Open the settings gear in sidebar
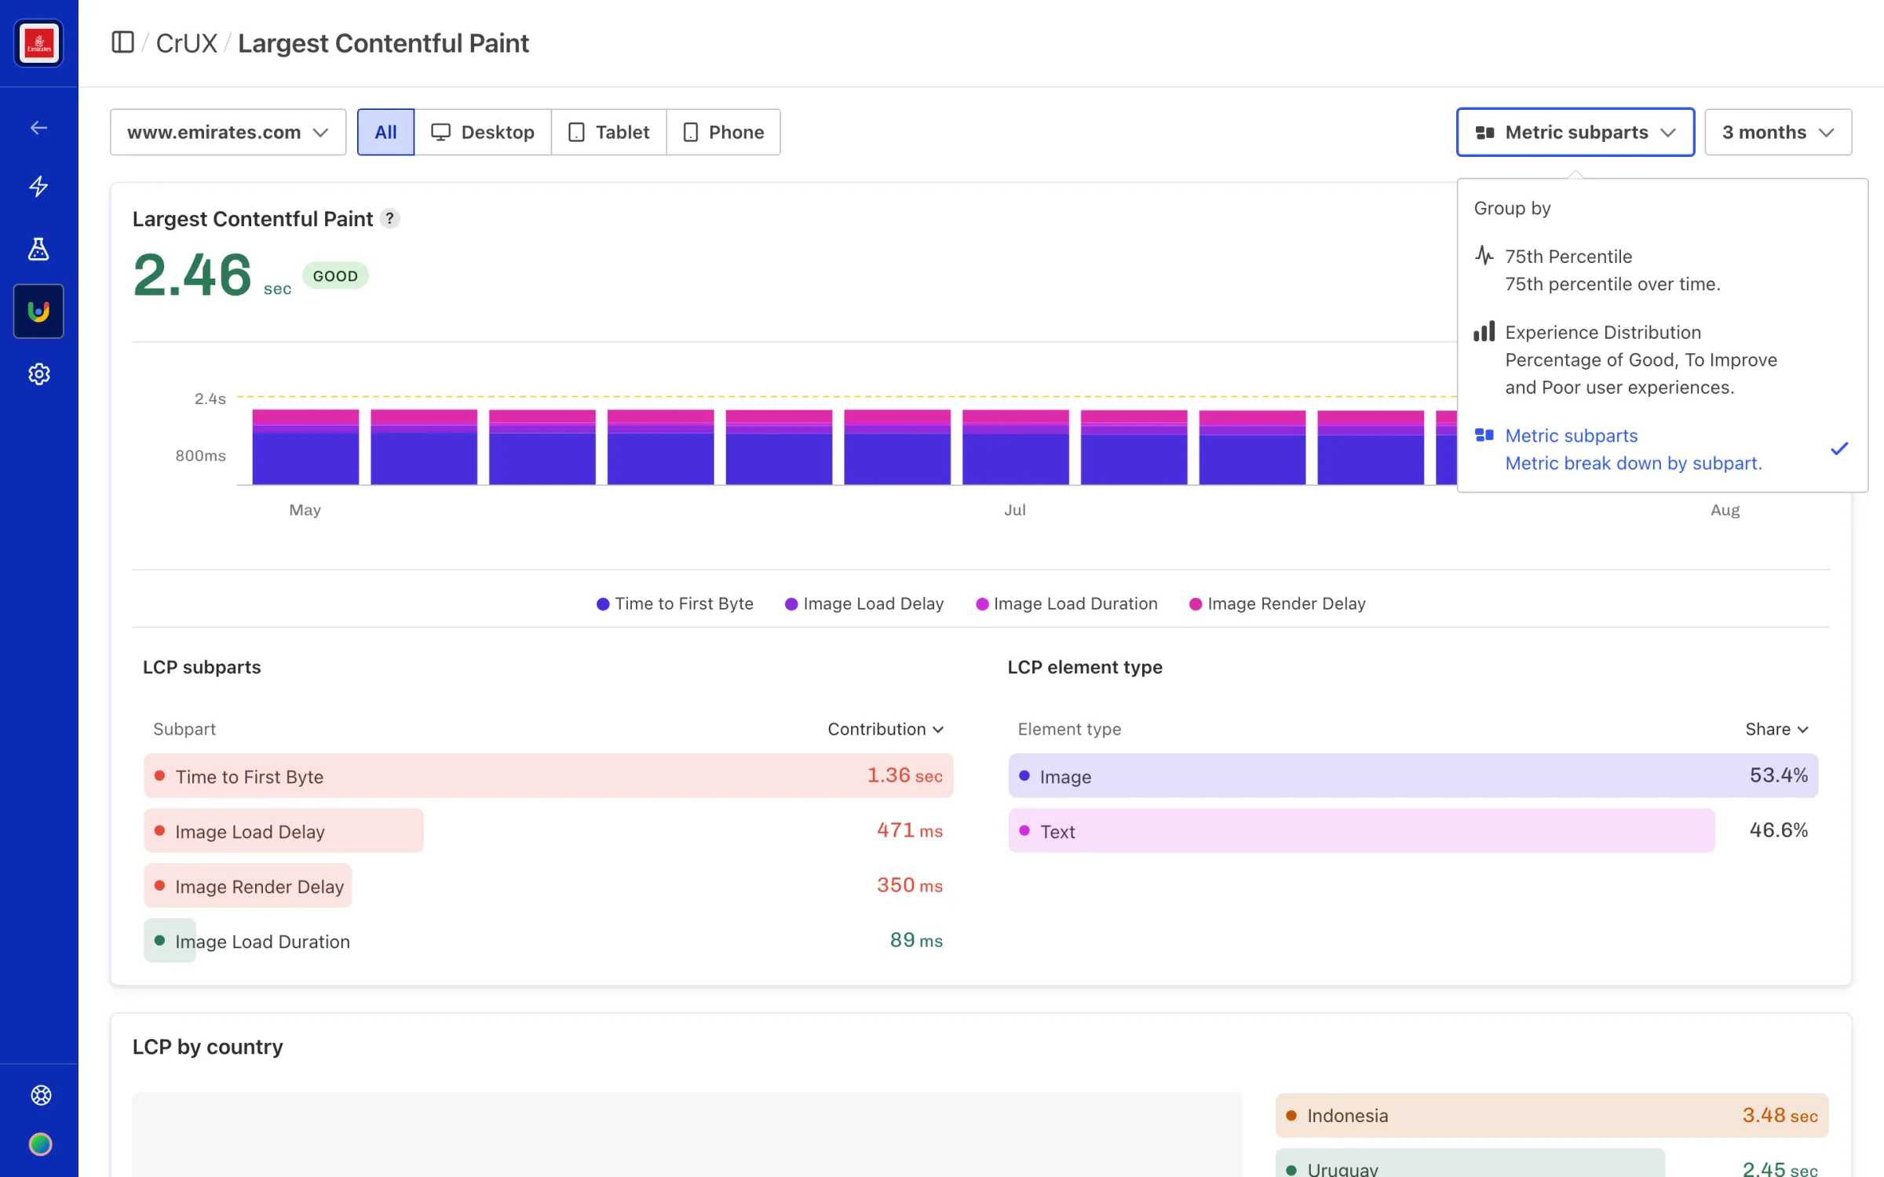1884x1177 pixels. click(x=38, y=374)
